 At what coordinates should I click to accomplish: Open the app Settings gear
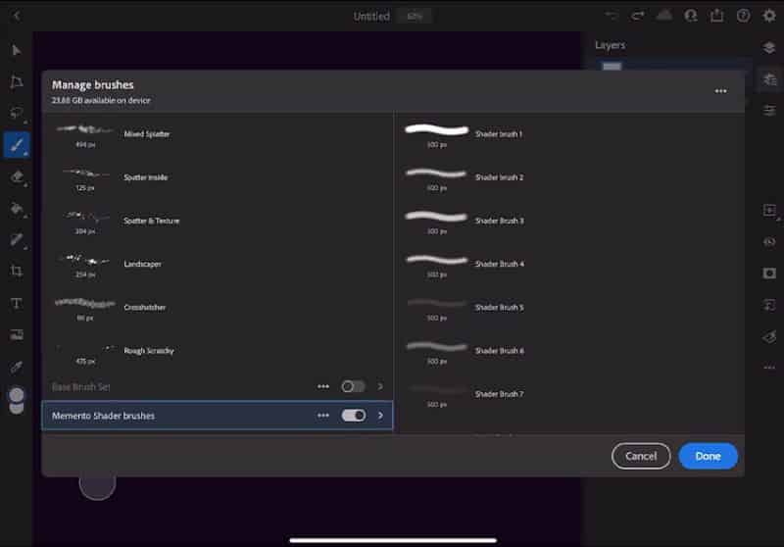(x=769, y=16)
